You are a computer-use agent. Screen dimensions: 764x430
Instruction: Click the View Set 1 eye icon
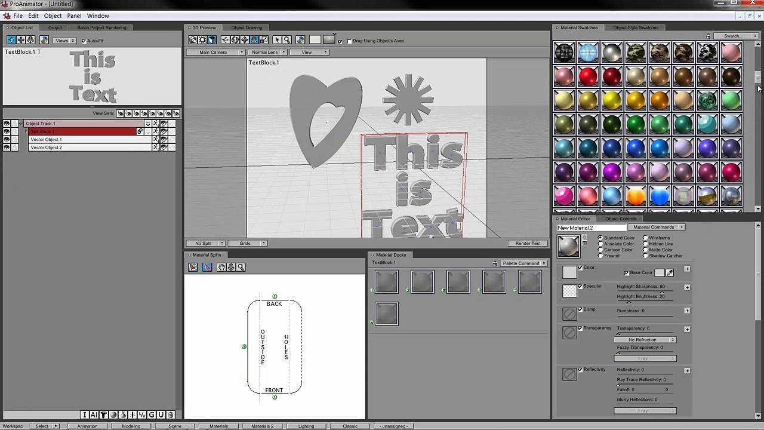(x=121, y=113)
